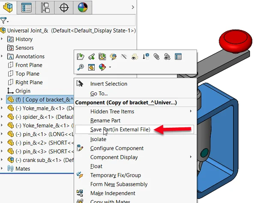Viewport: 257px width, 203px height.
Task: Toggle Change Transparency eye icon
Action: (x=134, y=56)
